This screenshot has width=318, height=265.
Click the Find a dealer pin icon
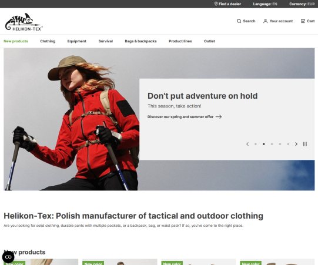click(x=216, y=4)
